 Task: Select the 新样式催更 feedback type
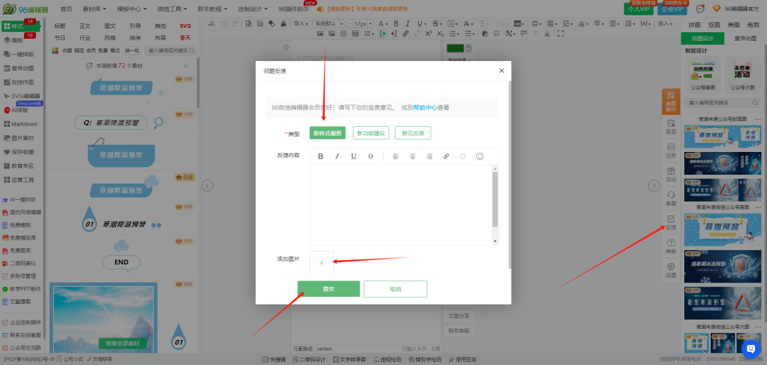pyautogui.click(x=328, y=133)
